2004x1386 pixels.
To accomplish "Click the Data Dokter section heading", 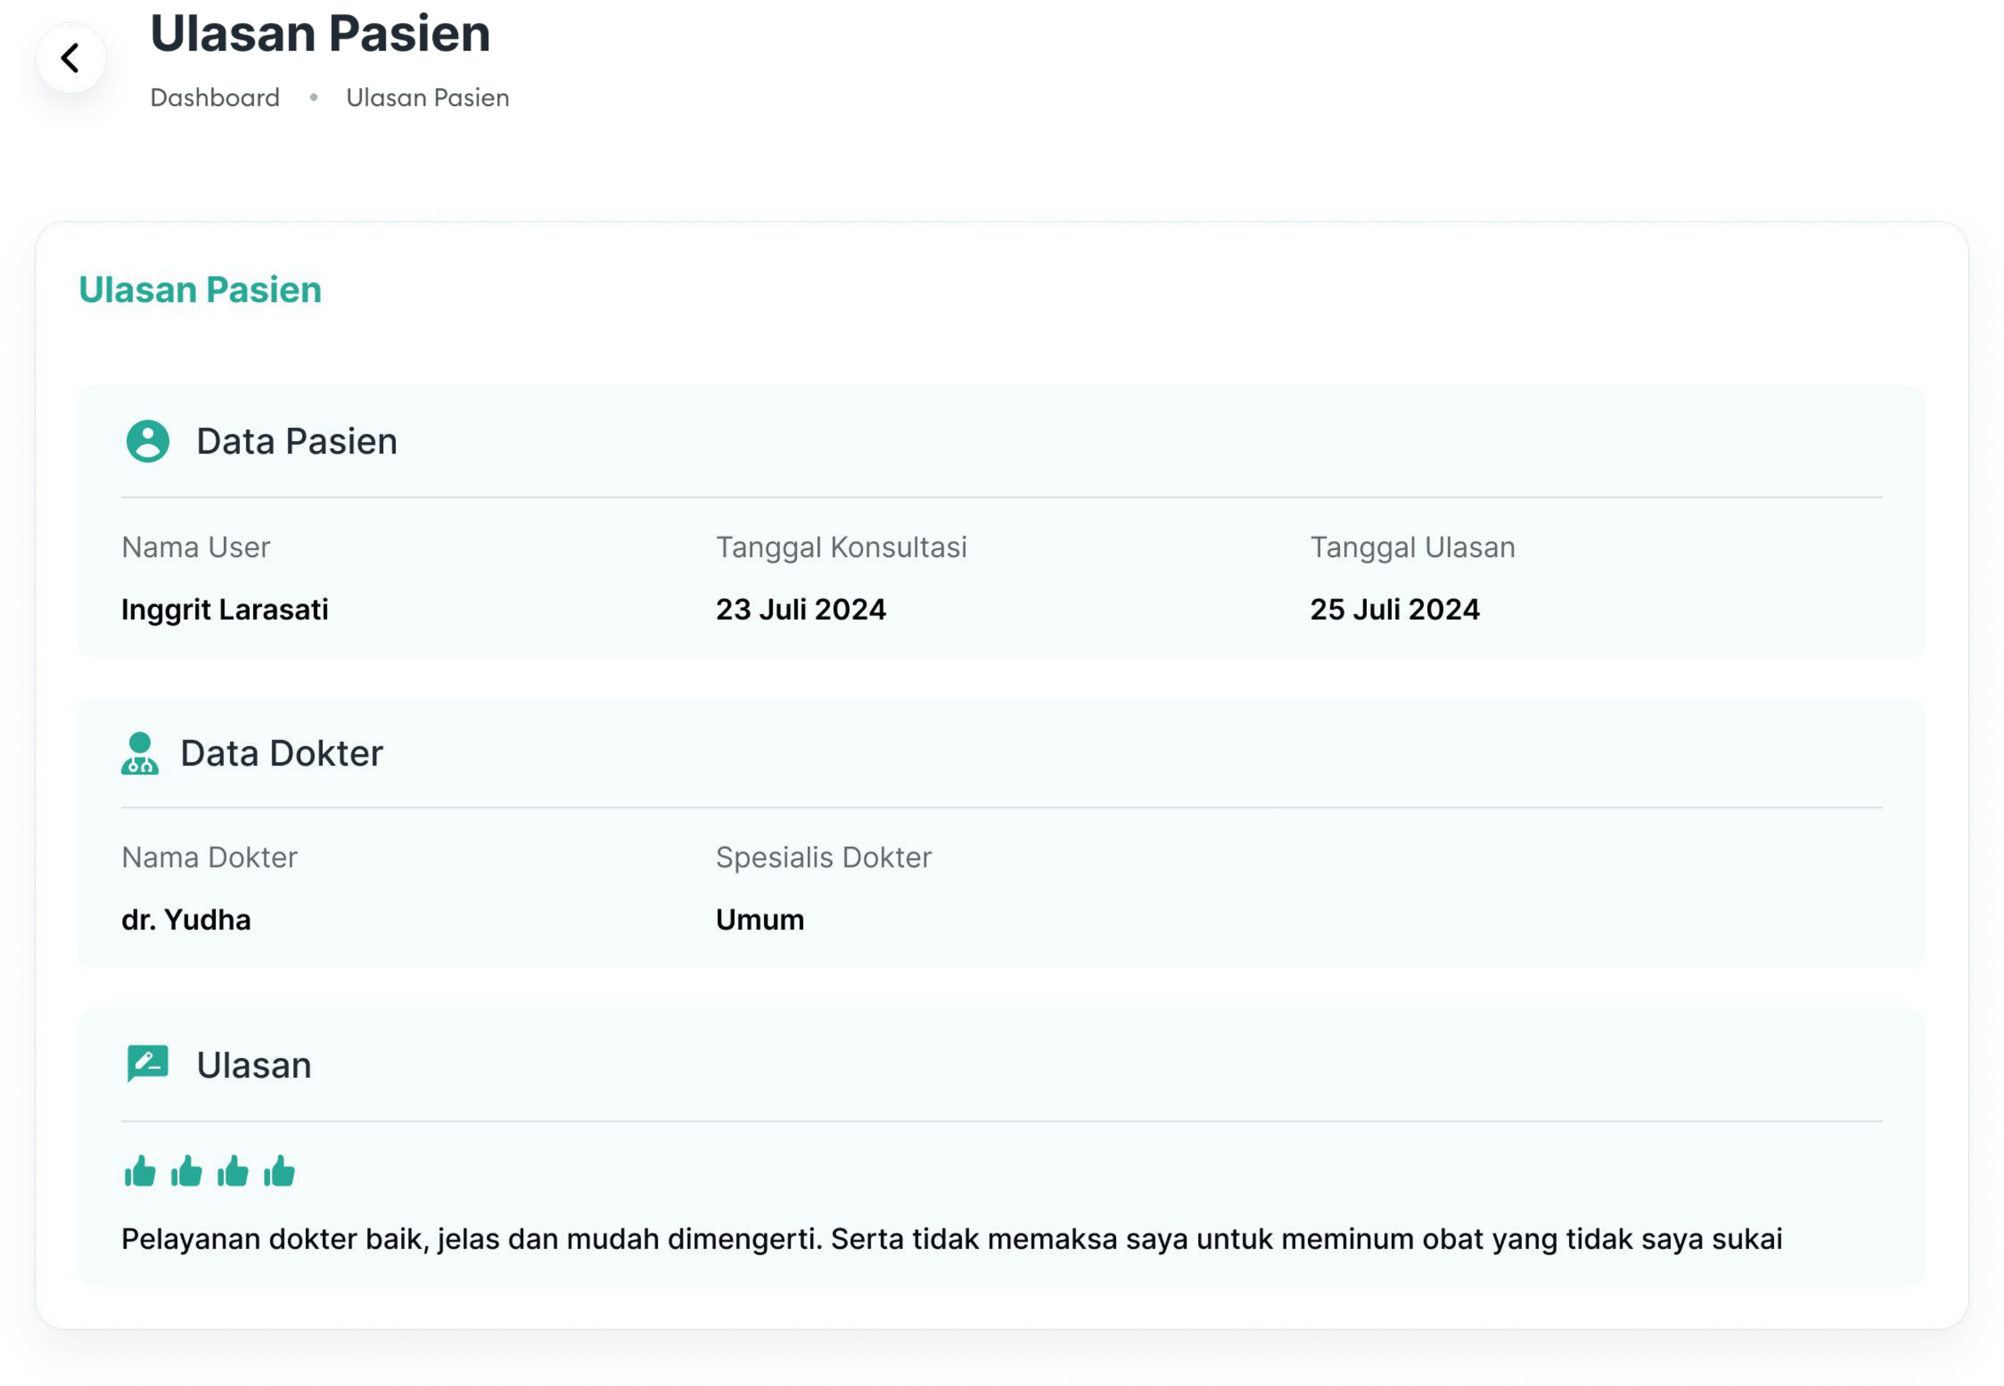I will click(281, 753).
